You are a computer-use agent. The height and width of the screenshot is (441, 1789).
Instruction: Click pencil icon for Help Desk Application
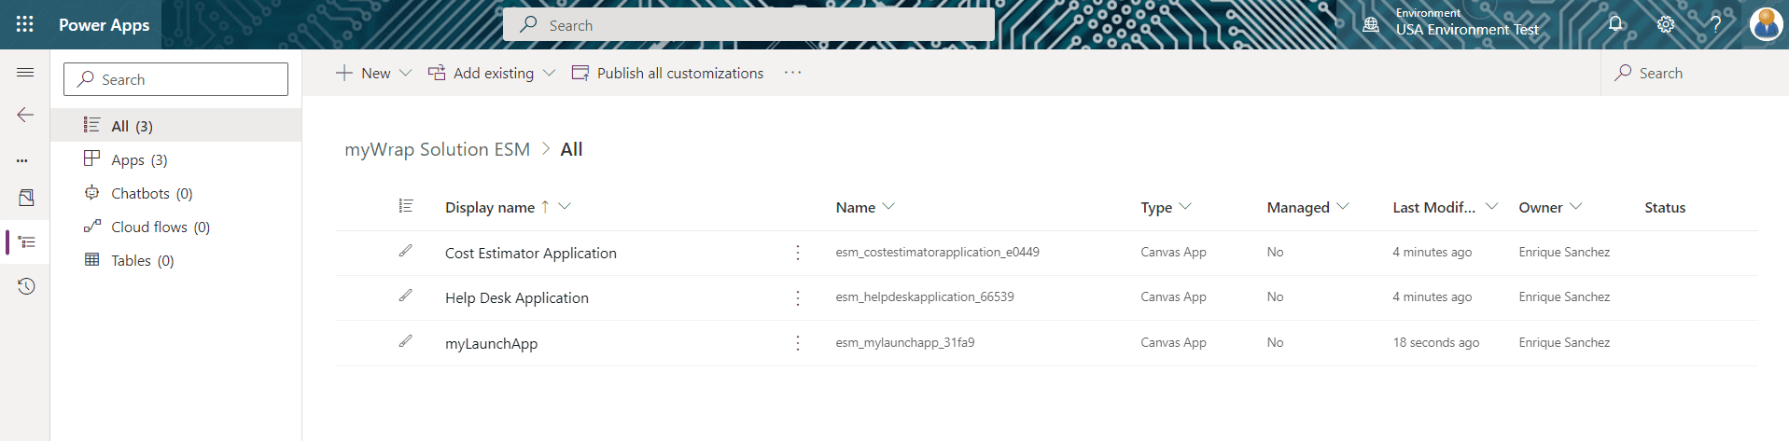[x=406, y=296]
